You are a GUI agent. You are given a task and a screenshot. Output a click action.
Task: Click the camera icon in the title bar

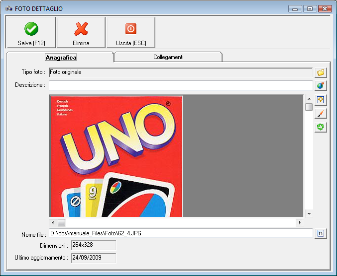(x=9, y=8)
